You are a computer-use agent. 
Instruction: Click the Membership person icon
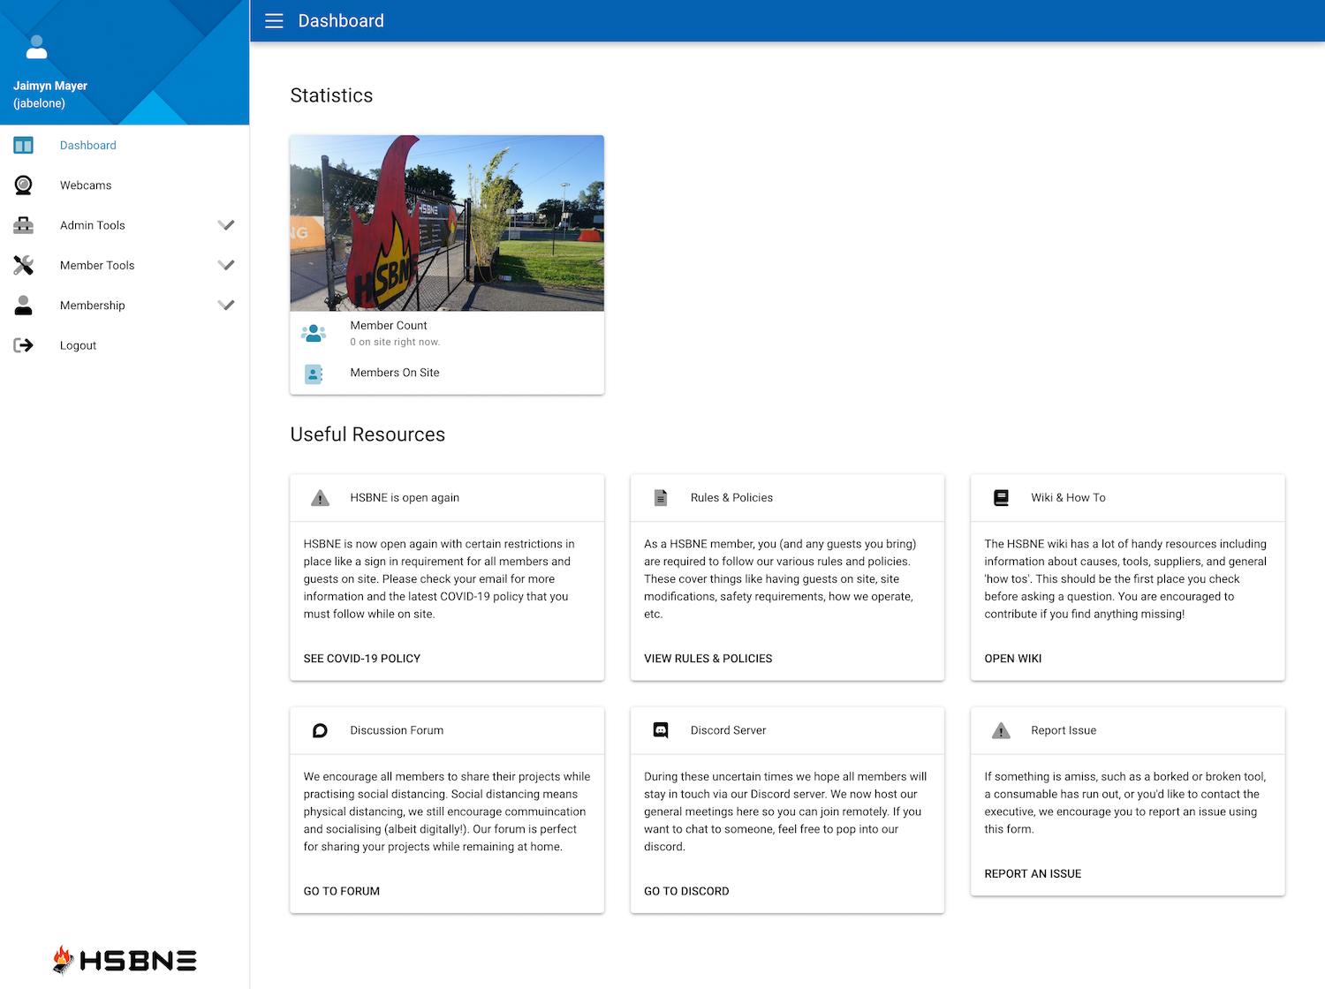point(24,306)
